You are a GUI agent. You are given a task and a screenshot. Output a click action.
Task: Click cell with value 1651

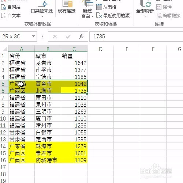pyautogui.click(x=74, y=153)
